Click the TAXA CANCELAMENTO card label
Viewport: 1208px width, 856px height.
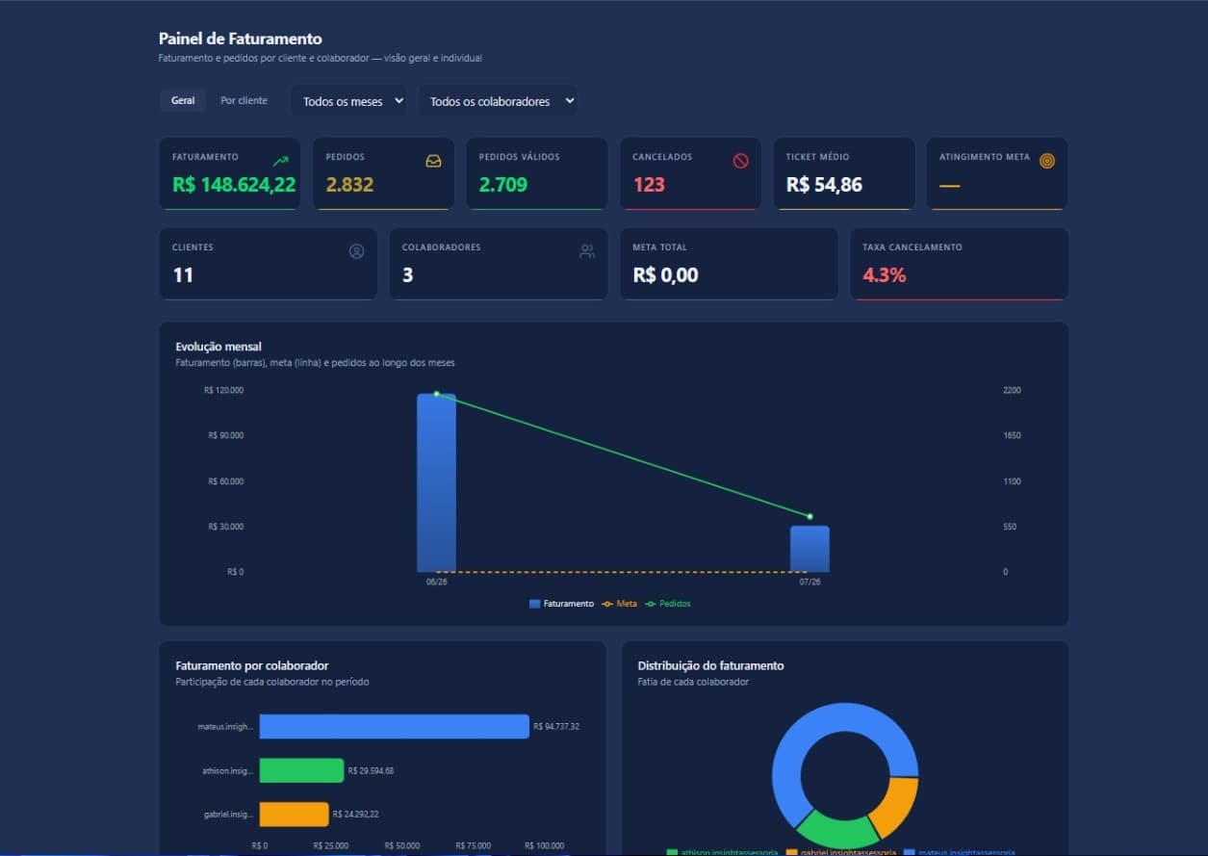pos(912,247)
